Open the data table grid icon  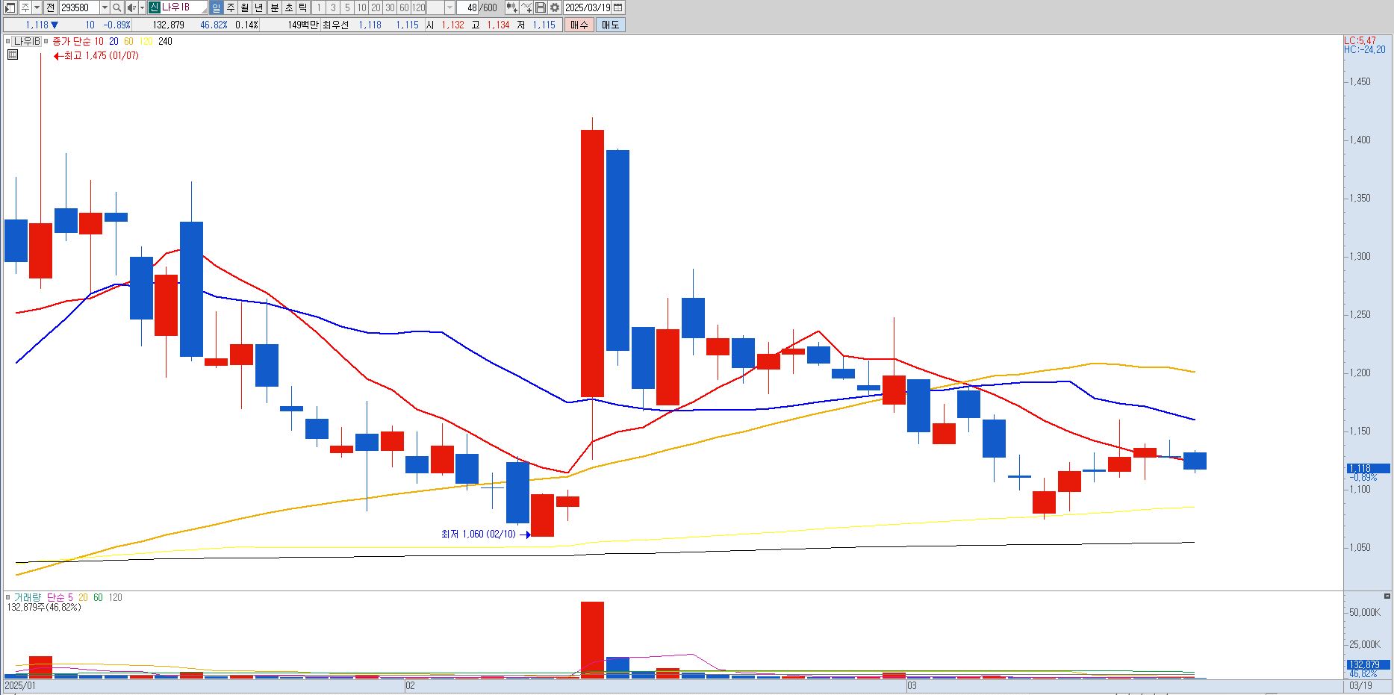click(x=13, y=54)
